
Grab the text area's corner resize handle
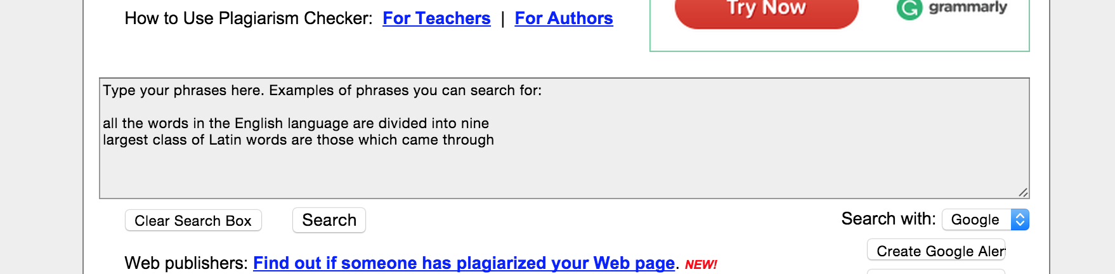(x=1022, y=192)
